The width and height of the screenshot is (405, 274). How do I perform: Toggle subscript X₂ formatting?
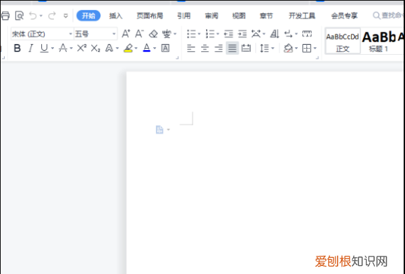(x=95, y=48)
